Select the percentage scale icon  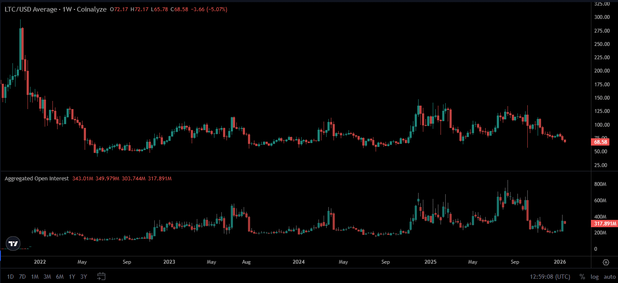(x=582, y=277)
